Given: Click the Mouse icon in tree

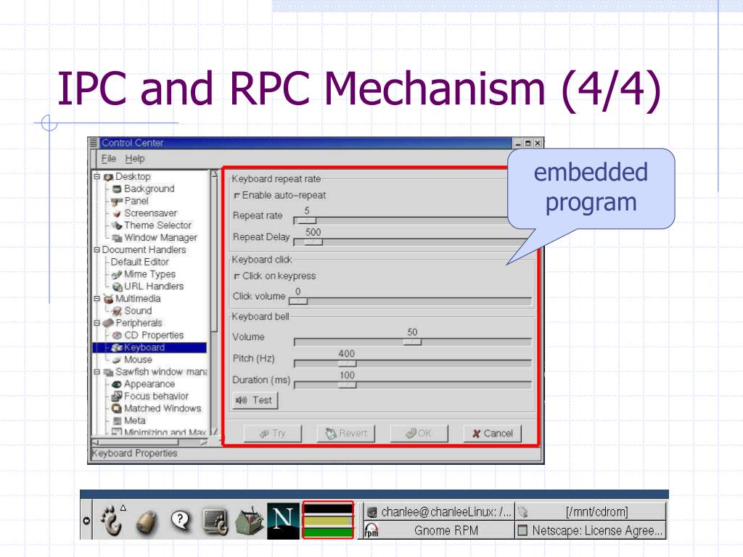Looking at the screenshot, I should (117, 360).
